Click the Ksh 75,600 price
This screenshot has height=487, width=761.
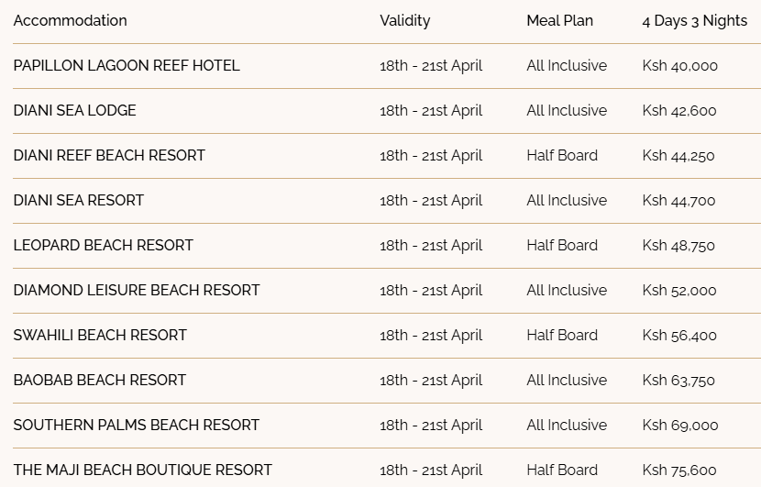[679, 470]
